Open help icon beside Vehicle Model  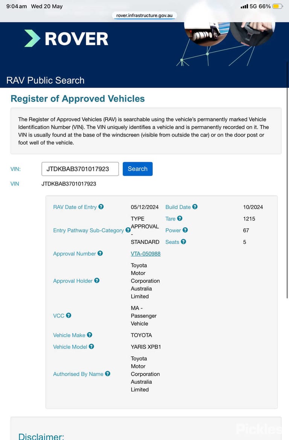[91, 347]
